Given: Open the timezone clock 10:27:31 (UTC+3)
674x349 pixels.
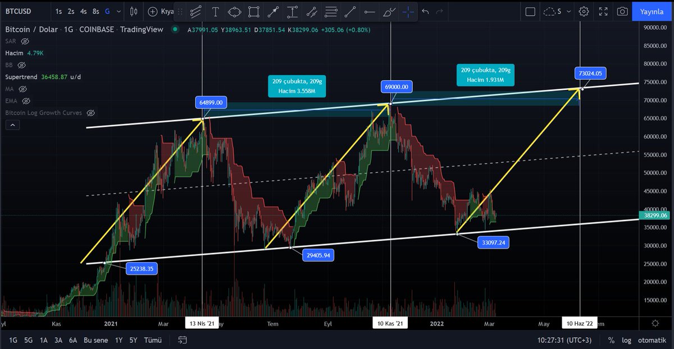Looking at the screenshot, I should point(563,340).
